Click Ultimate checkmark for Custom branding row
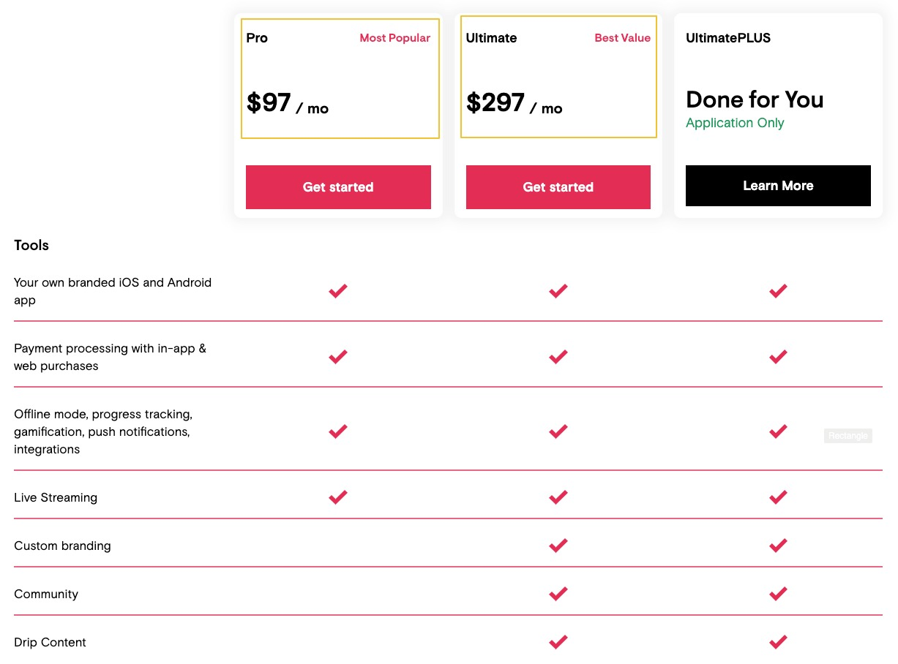The height and width of the screenshot is (664, 898). (x=558, y=546)
